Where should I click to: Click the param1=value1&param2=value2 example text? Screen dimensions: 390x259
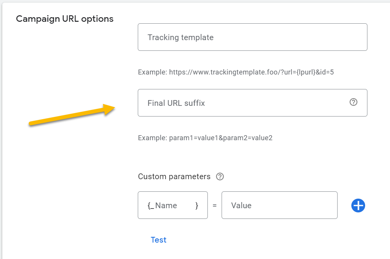pos(221,138)
